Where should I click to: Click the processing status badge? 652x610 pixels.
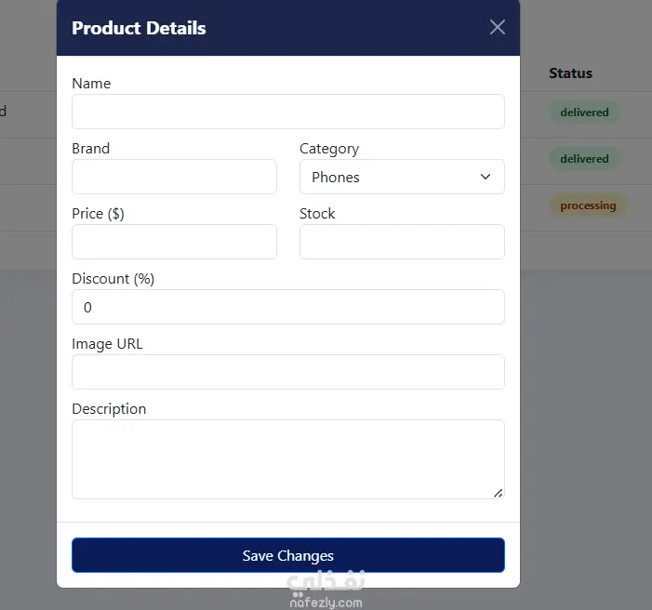588,206
